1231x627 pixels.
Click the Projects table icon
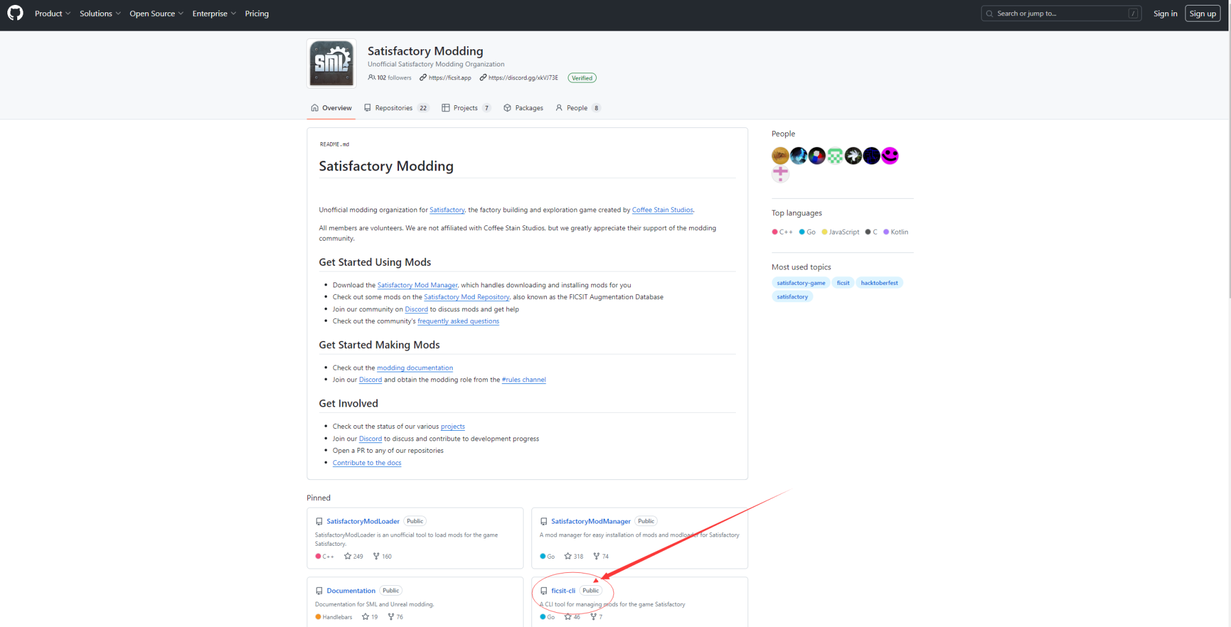coord(446,108)
